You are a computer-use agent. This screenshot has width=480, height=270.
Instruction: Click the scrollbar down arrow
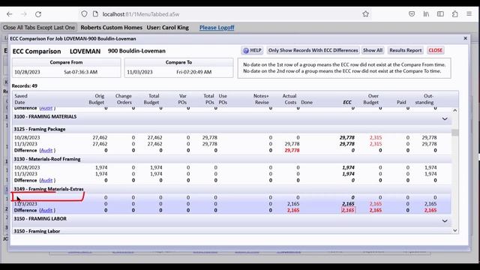(x=455, y=230)
